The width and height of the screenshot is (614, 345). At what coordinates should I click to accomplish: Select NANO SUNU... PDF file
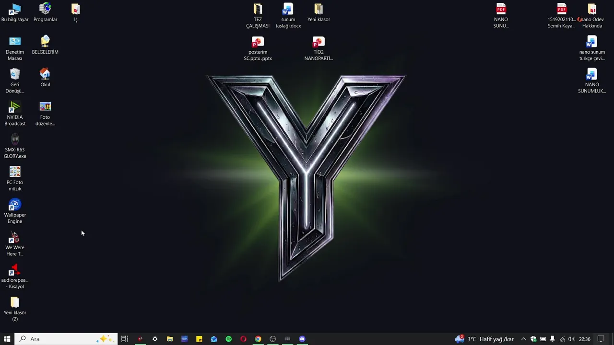coord(501,16)
